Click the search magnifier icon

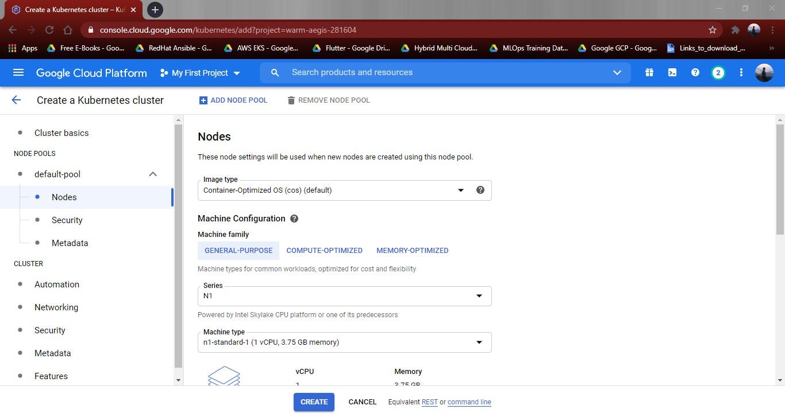[x=275, y=72]
